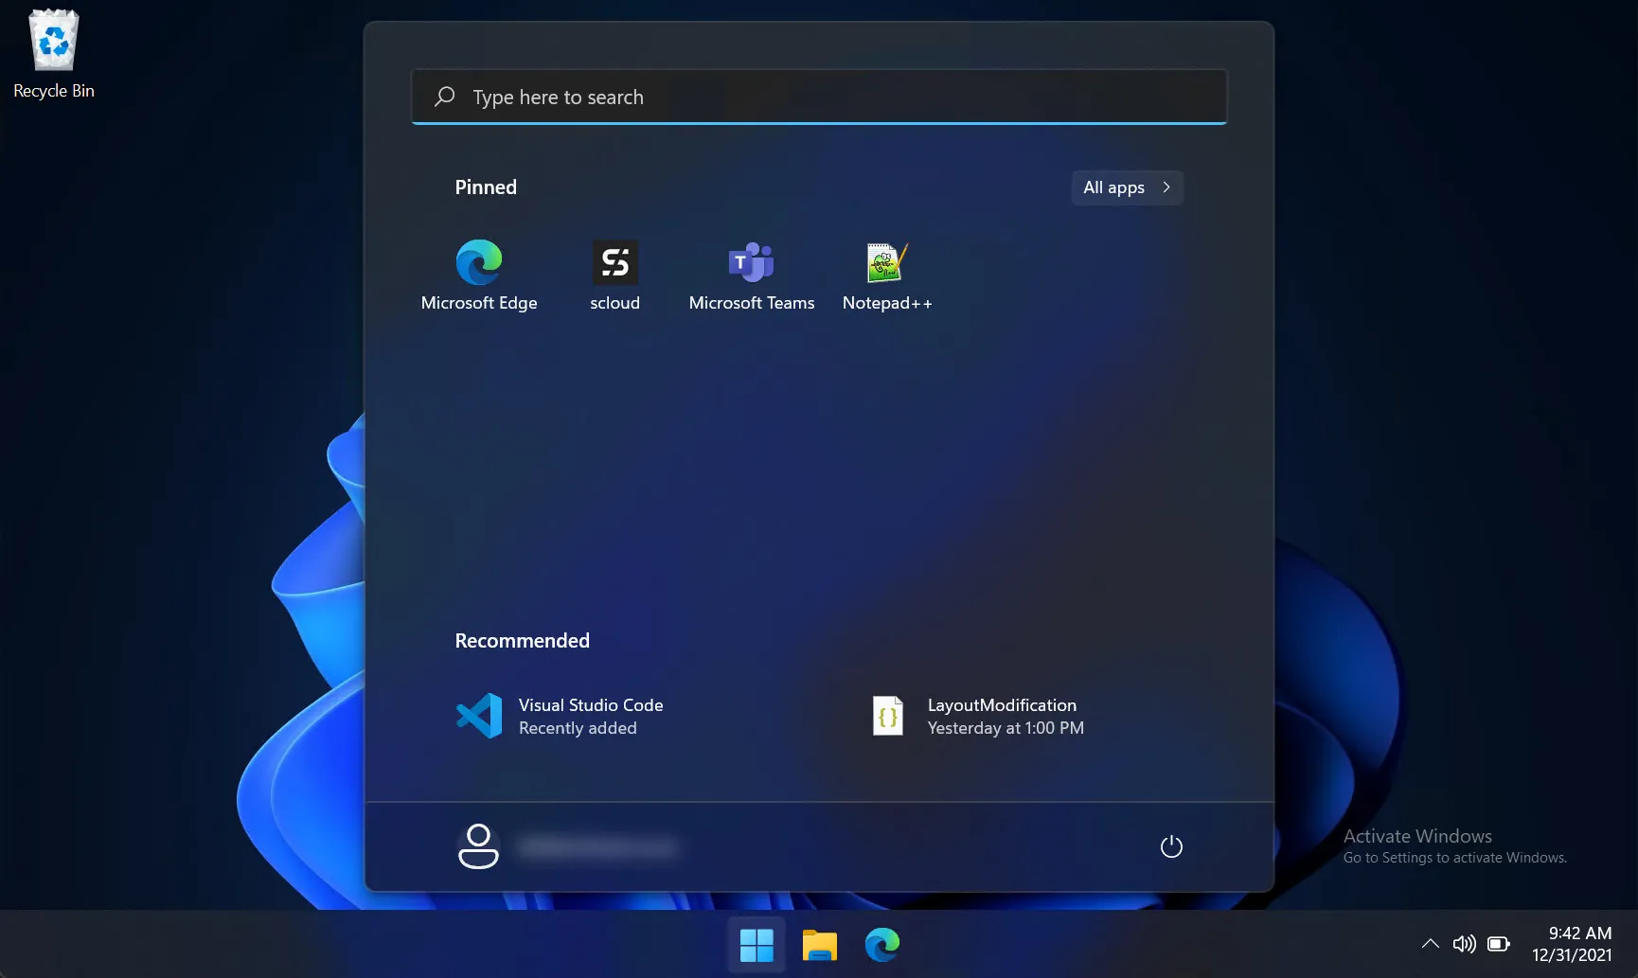This screenshot has height=978, width=1638.
Task: Click the blurred user account name
Action: (x=598, y=846)
